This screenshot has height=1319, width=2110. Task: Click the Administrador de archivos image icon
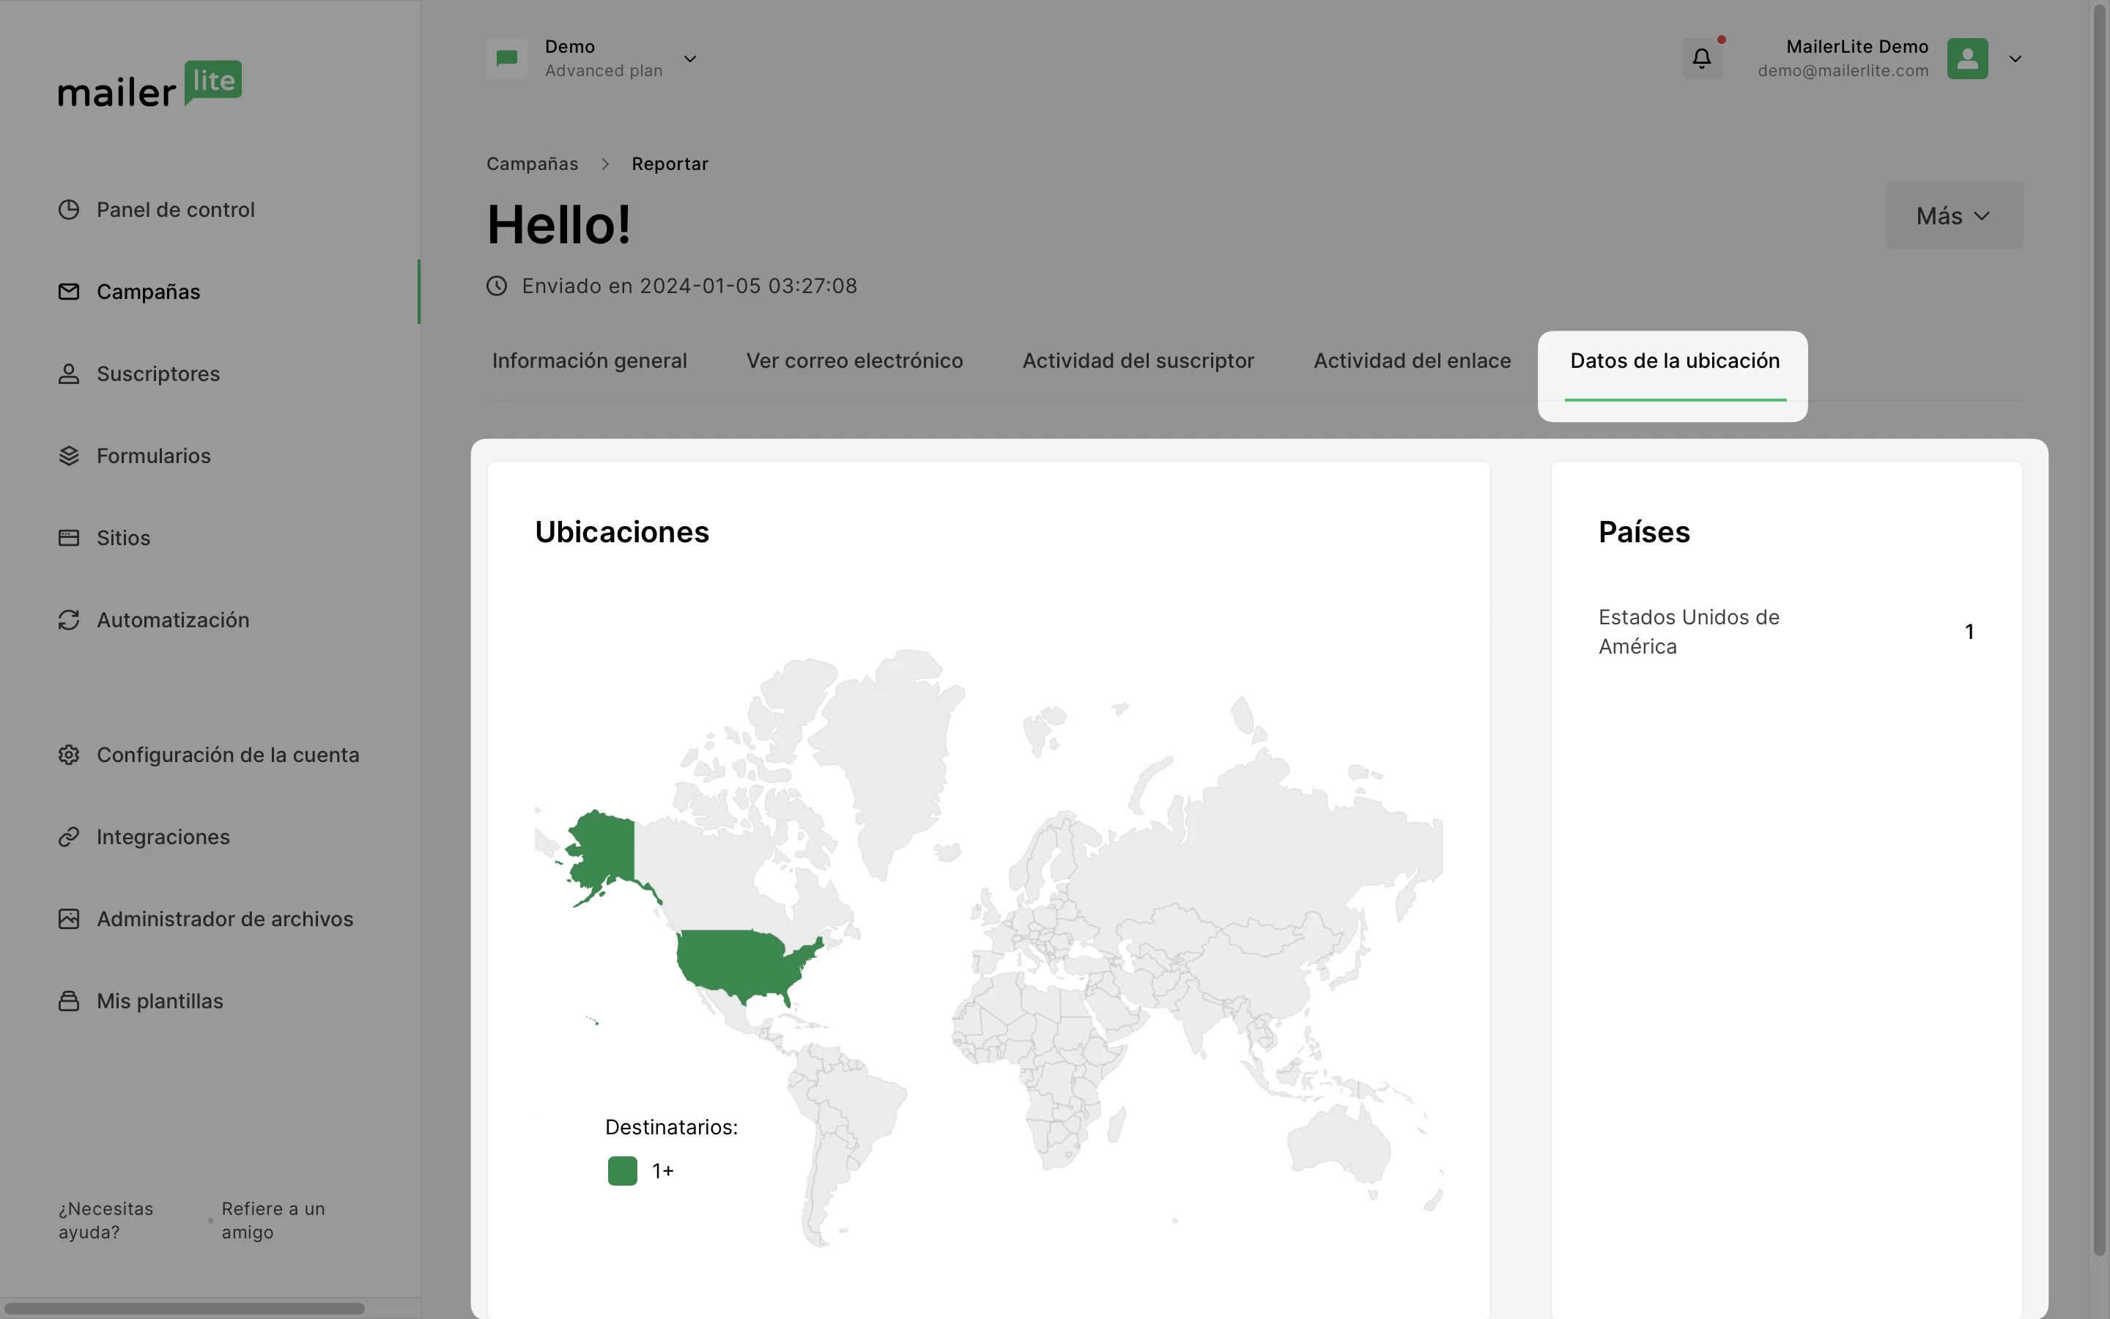click(69, 919)
